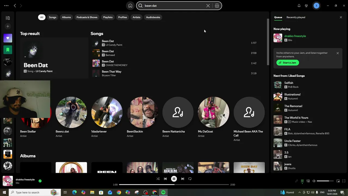Open the three-dots app menu
This screenshot has width=348, height=196.
6,6
